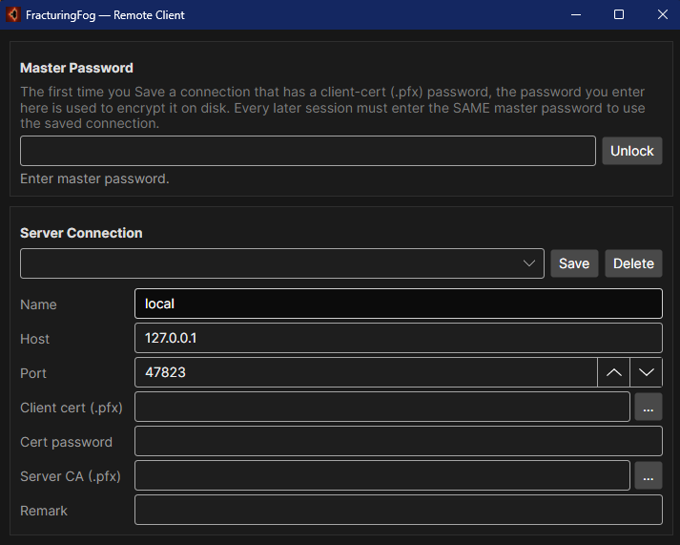The image size is (680, 545).
Task: Click the Unlock button
Action: [632, 151]
